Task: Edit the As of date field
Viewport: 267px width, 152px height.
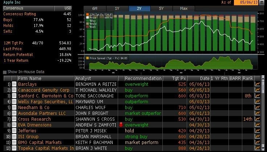Action: coord(246,3)
